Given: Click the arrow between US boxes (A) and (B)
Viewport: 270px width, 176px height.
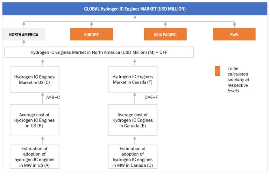Looking at the screenshot, I should [x=43, y=140].
